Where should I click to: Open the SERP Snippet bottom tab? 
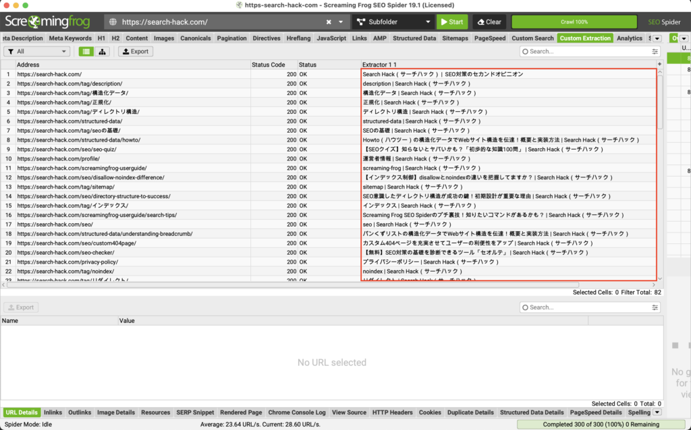click(195, 412)
